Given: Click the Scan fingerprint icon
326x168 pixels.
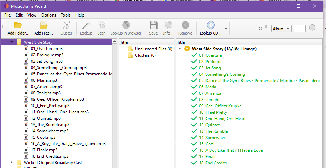Looking at the screenshot, I should pyautogui.click(x=102, y=25).
